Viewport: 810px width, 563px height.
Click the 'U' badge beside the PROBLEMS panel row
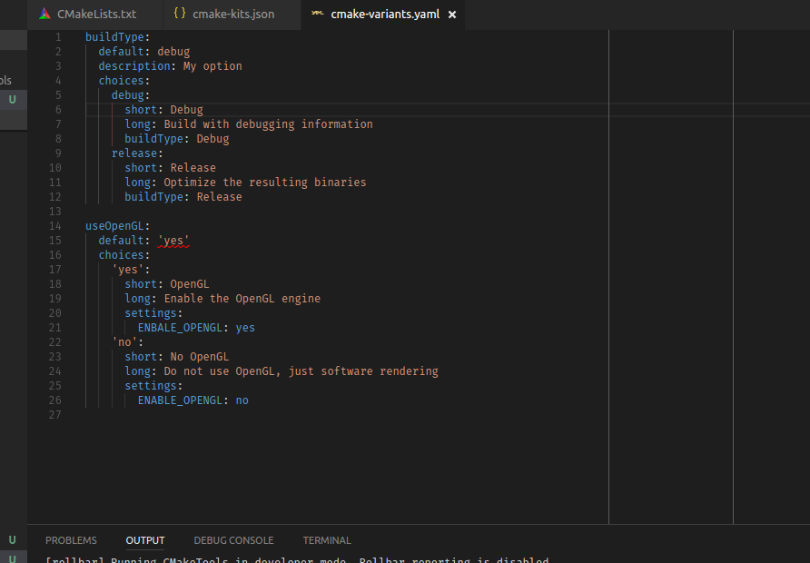(x=12, y=539)
